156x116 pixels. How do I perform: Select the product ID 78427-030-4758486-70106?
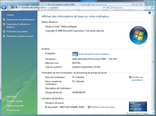72,107
